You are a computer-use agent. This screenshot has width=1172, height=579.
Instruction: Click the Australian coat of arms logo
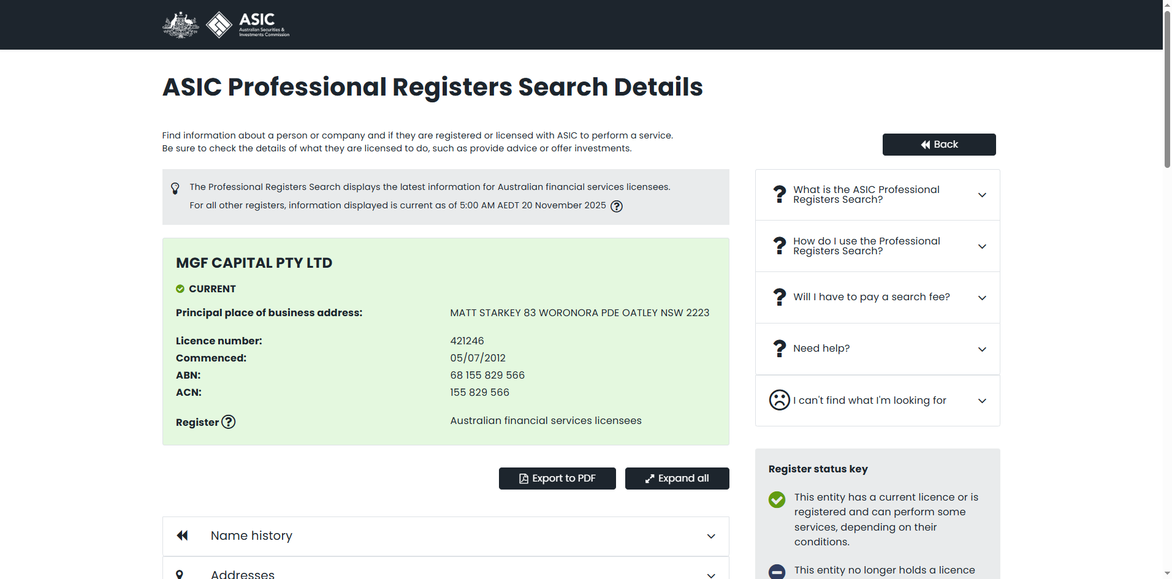click(181, 25)
